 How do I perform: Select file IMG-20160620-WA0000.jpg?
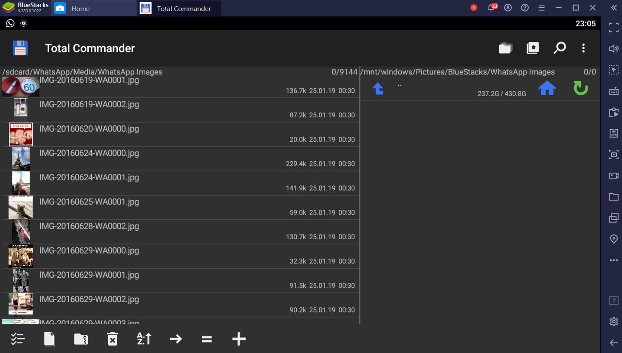tap(181, 135)
